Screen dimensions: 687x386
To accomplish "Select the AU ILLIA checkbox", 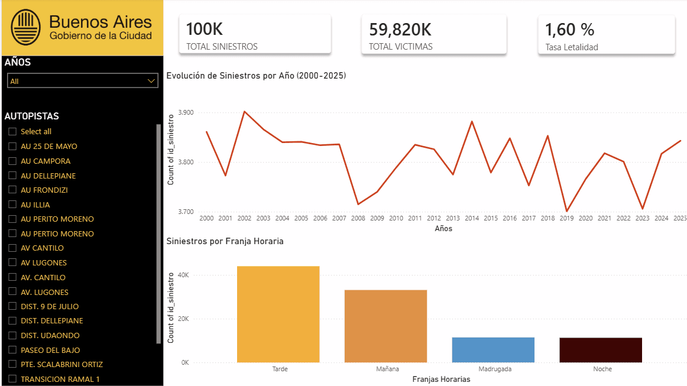I will click(x=12, y=204).
